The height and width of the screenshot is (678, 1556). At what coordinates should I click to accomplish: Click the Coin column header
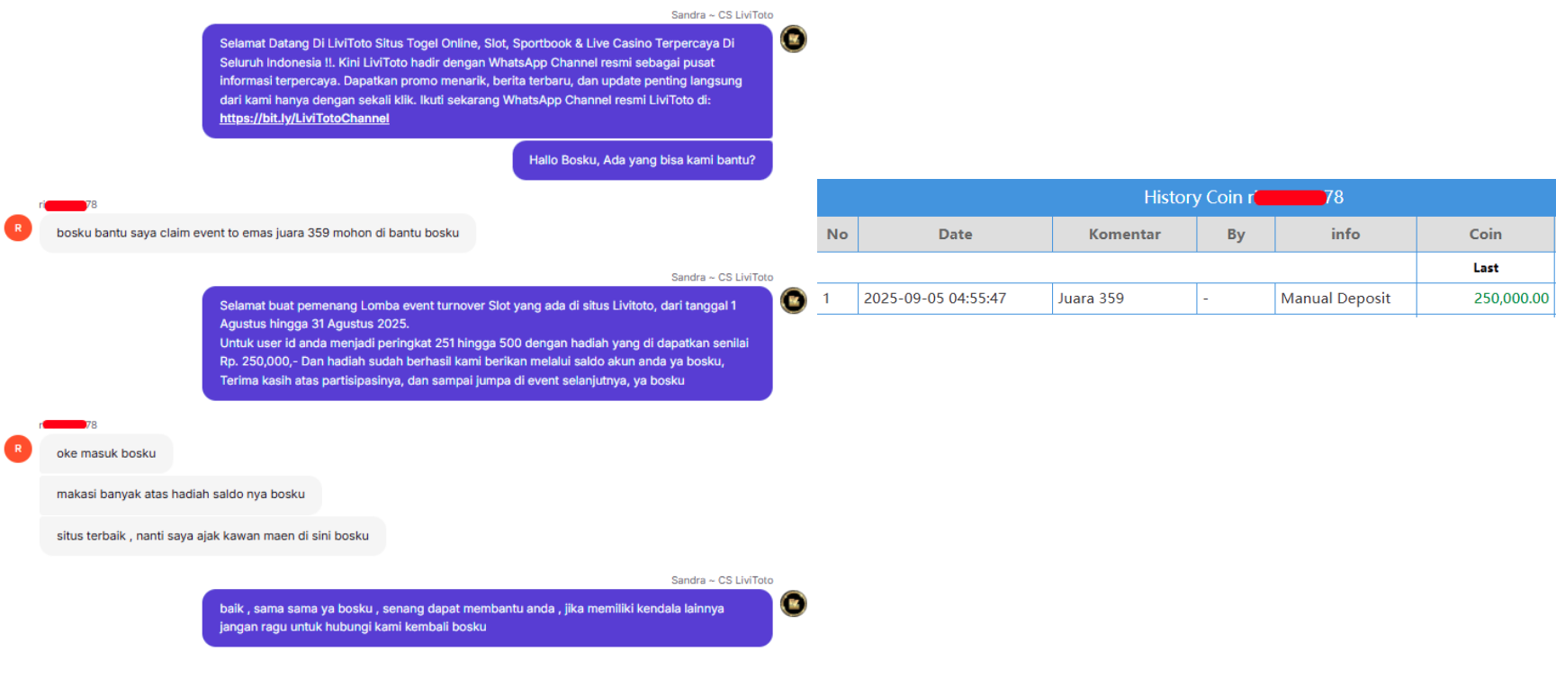1485,234
